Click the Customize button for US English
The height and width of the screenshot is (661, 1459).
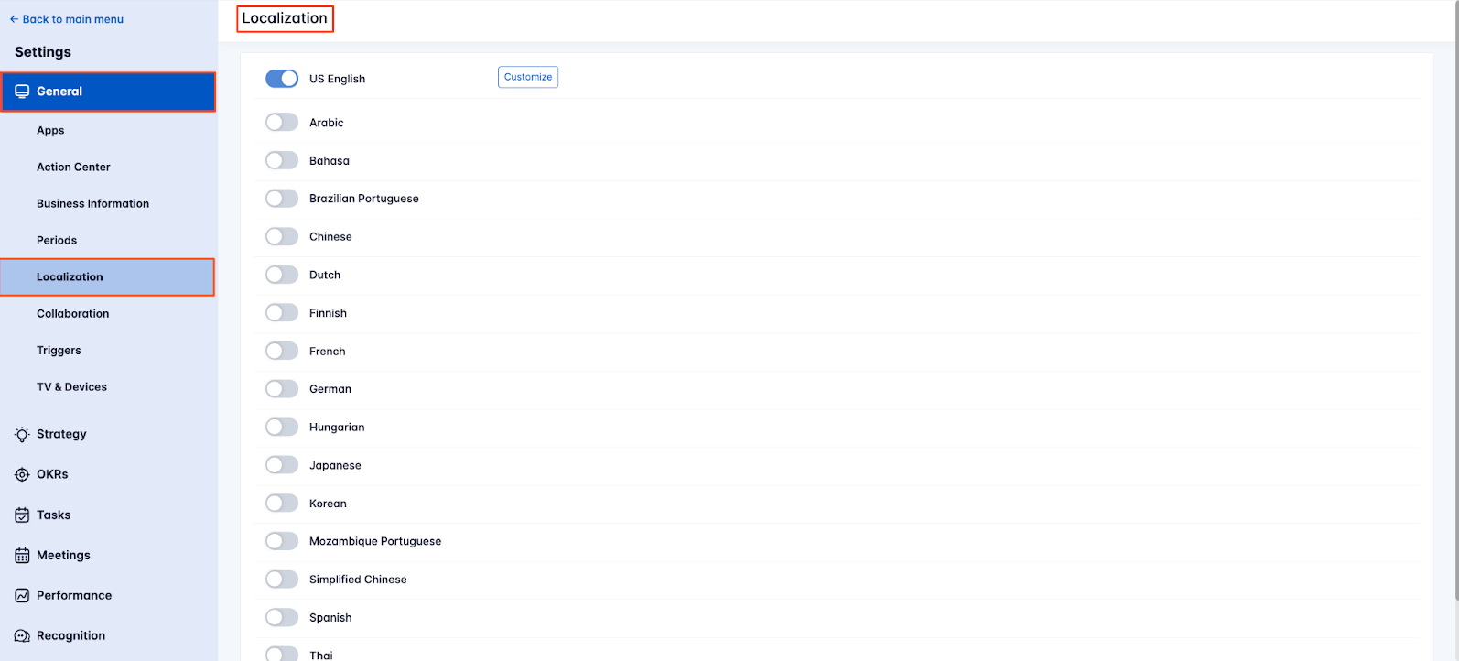(528, 77)
